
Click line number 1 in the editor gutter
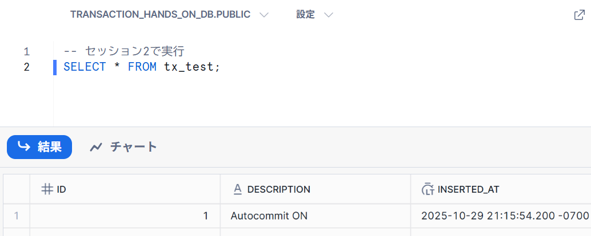pyautogui.click(x=26, y=51)
